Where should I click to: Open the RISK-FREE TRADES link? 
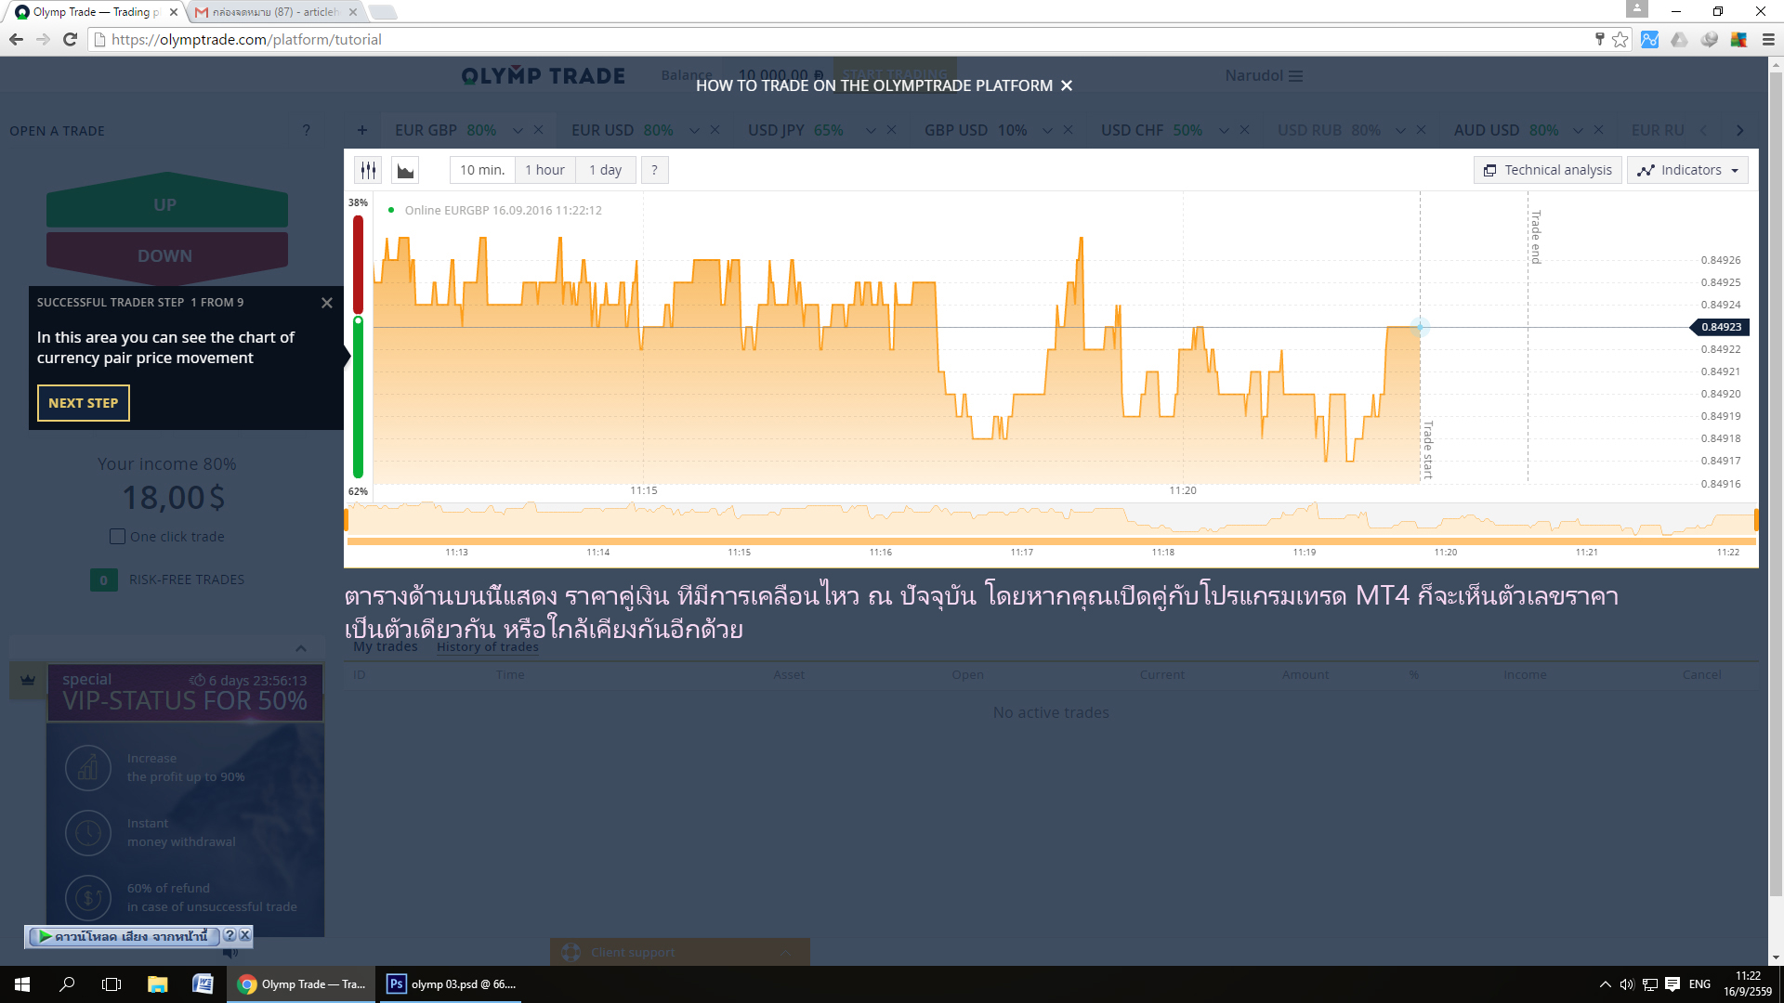pyautogui.click(x=187, y=580)
